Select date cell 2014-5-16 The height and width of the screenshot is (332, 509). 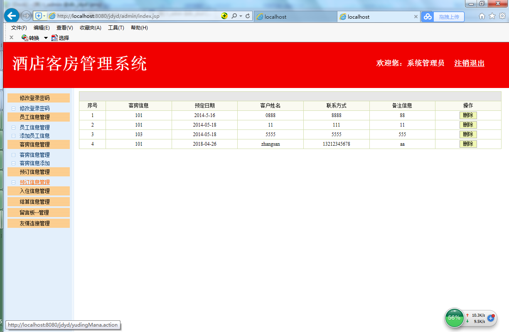[205, 115]
